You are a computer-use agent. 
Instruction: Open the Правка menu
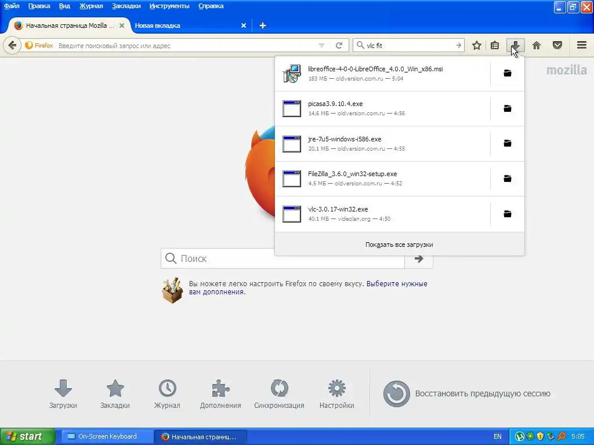tap(39, 6)
